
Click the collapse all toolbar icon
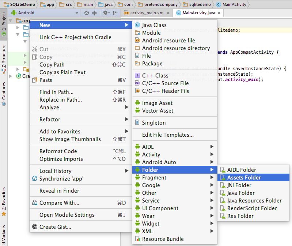tap(94, 13)
